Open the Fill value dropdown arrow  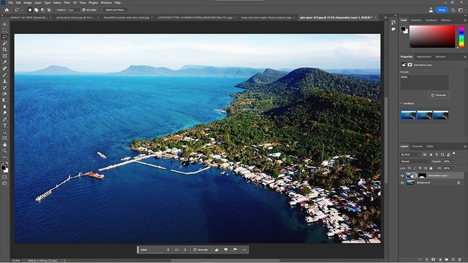click(453, 168)
